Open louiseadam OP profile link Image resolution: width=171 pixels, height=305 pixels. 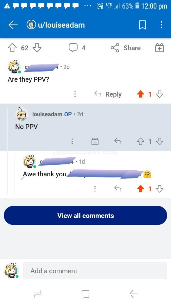tap(47, 114)
